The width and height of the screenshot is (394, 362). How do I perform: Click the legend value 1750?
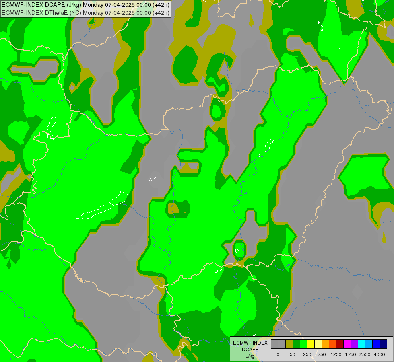click(351, 354)
